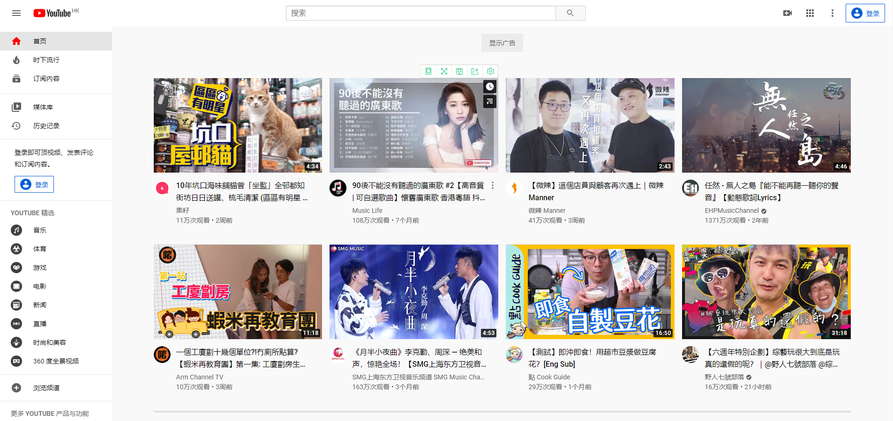Click the search magnifier icon

coord(570,13)
